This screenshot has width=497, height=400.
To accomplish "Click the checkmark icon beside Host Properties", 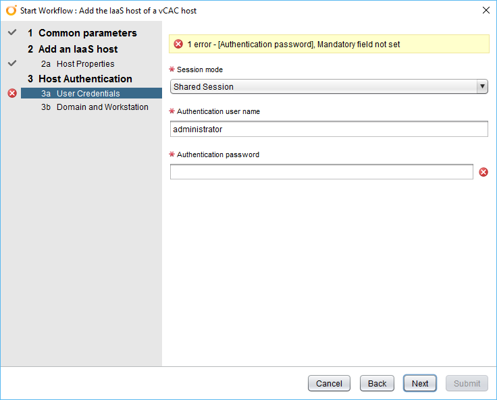I will (11, 63).
